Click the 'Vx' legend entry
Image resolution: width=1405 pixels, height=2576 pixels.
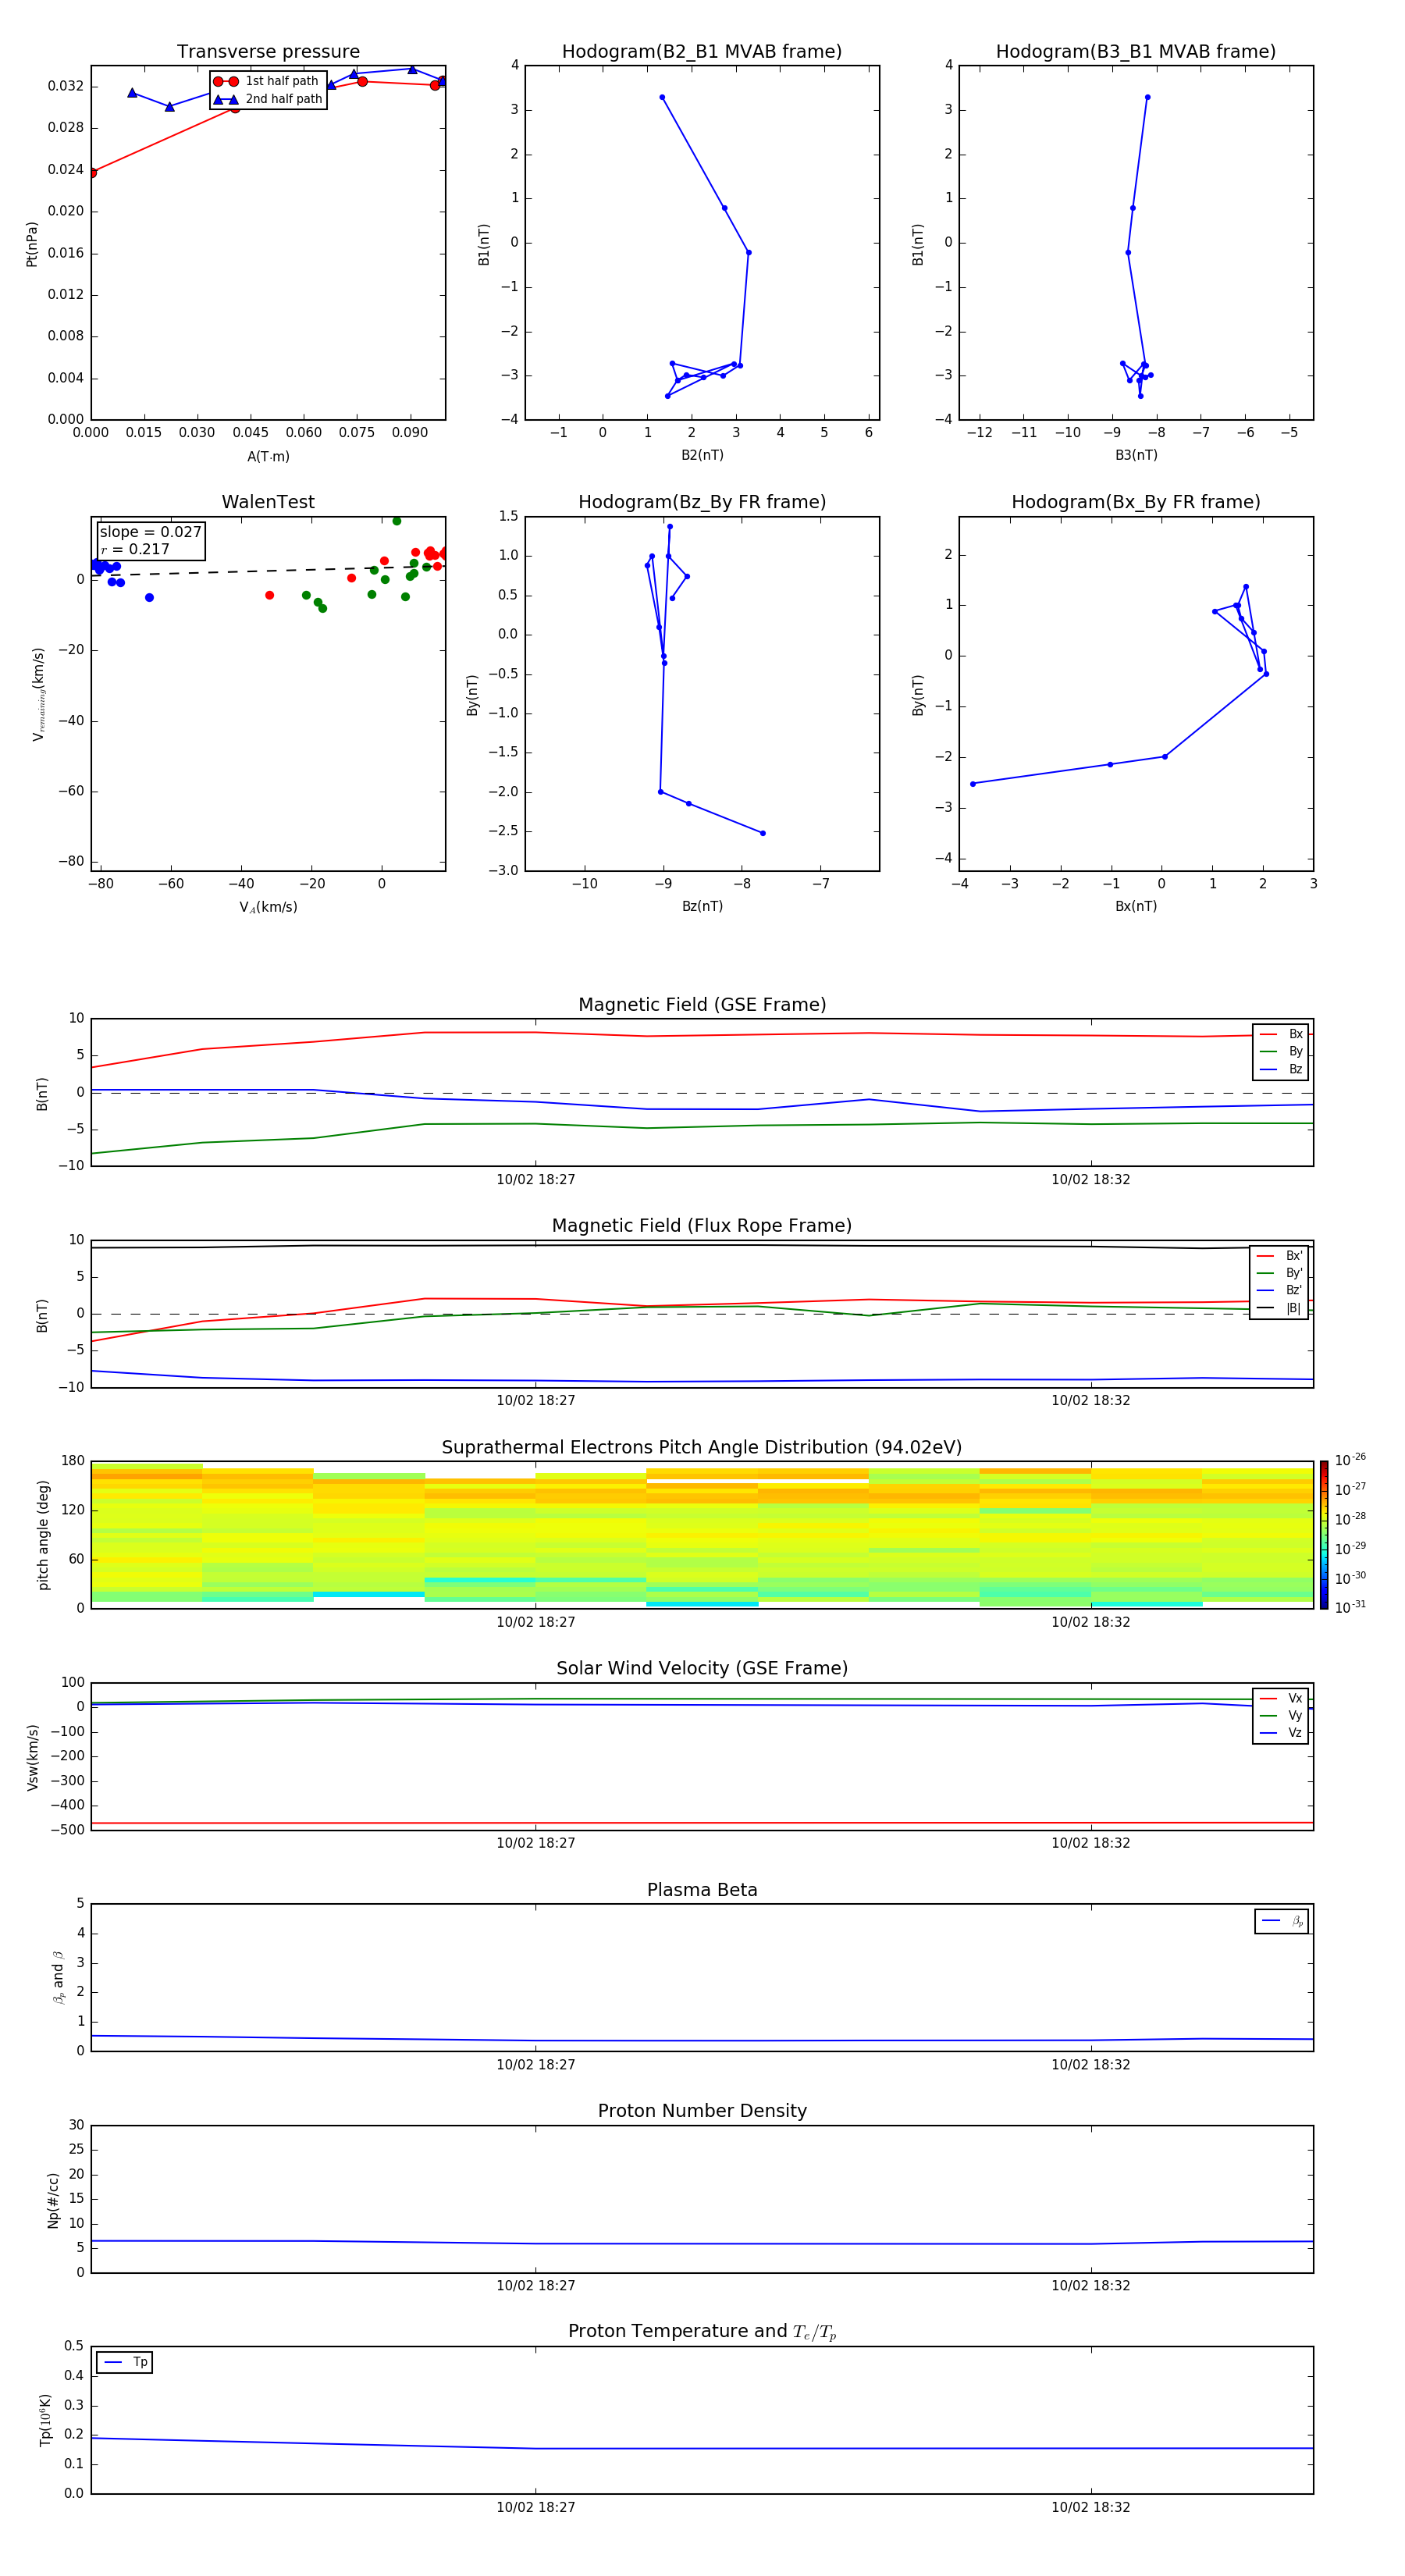pos(1281,1698)
